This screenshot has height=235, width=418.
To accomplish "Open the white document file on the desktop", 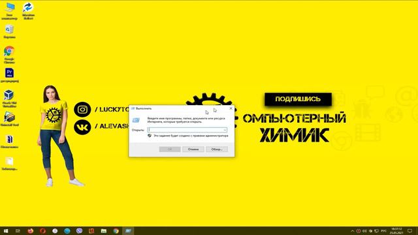I will [9, 163].
